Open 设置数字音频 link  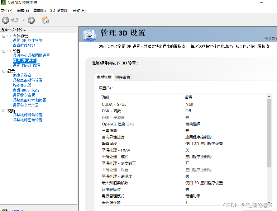[x=24, y=95]
